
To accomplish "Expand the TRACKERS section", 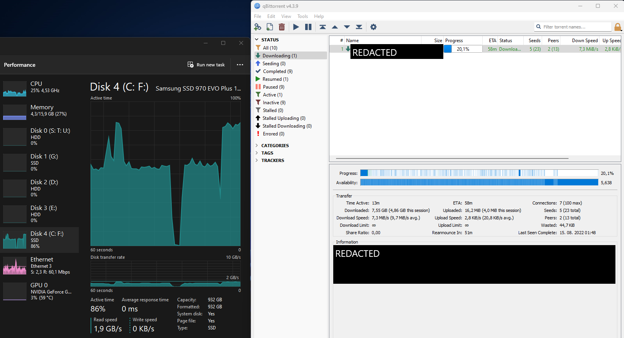I will click(x=257, y=160).
